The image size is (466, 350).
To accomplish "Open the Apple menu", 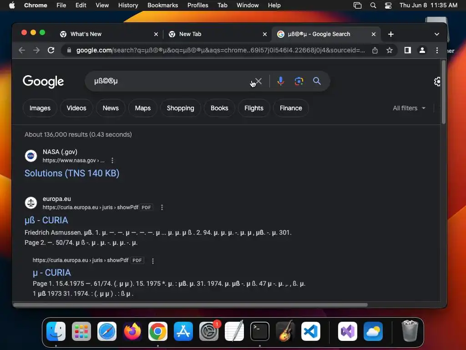I will [12, 5].
